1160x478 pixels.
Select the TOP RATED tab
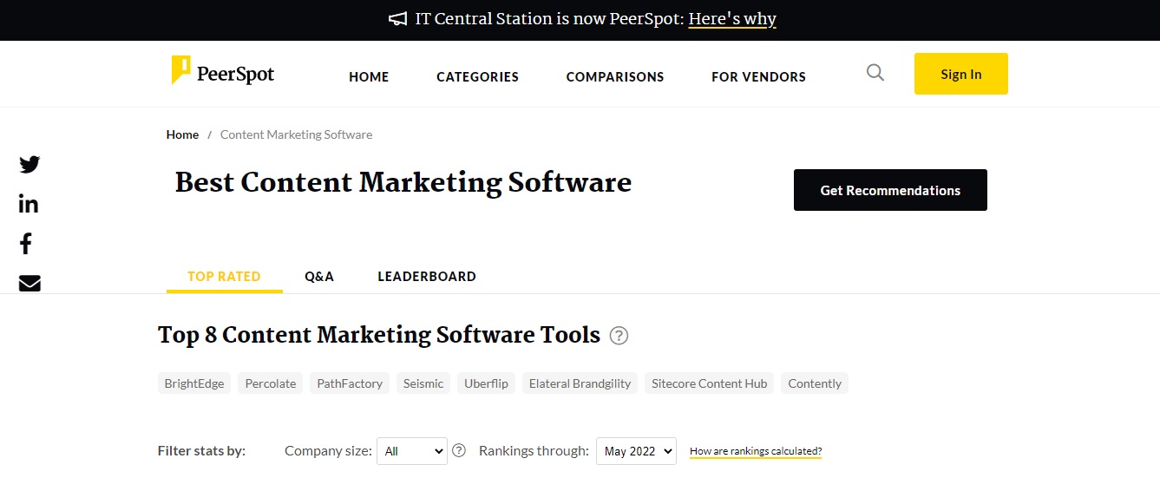pyautogui.click(x=224, y=276)
